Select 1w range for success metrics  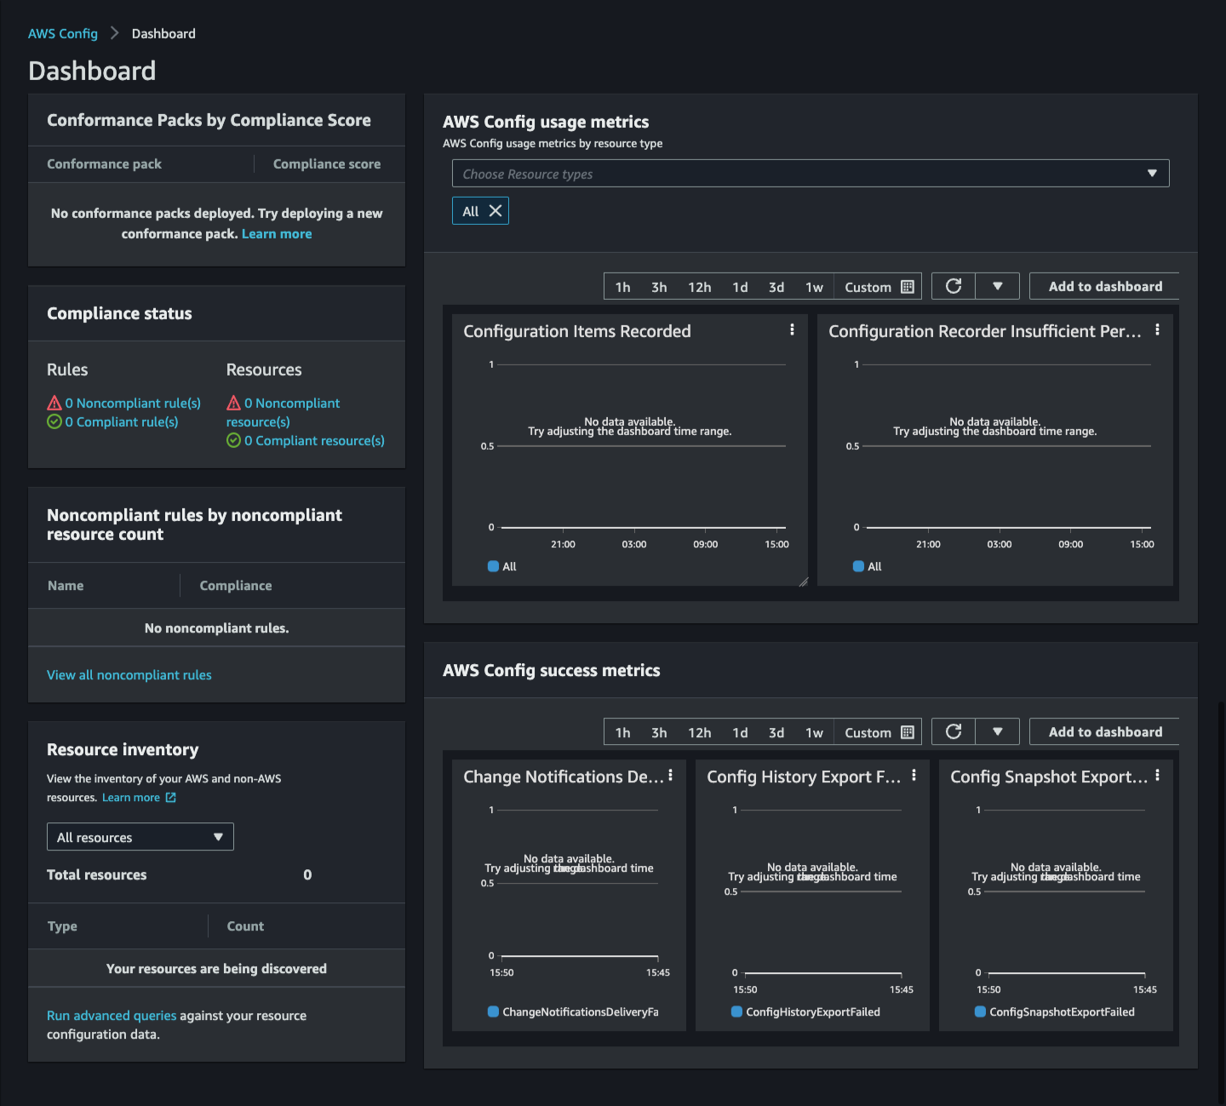[814, 732]
